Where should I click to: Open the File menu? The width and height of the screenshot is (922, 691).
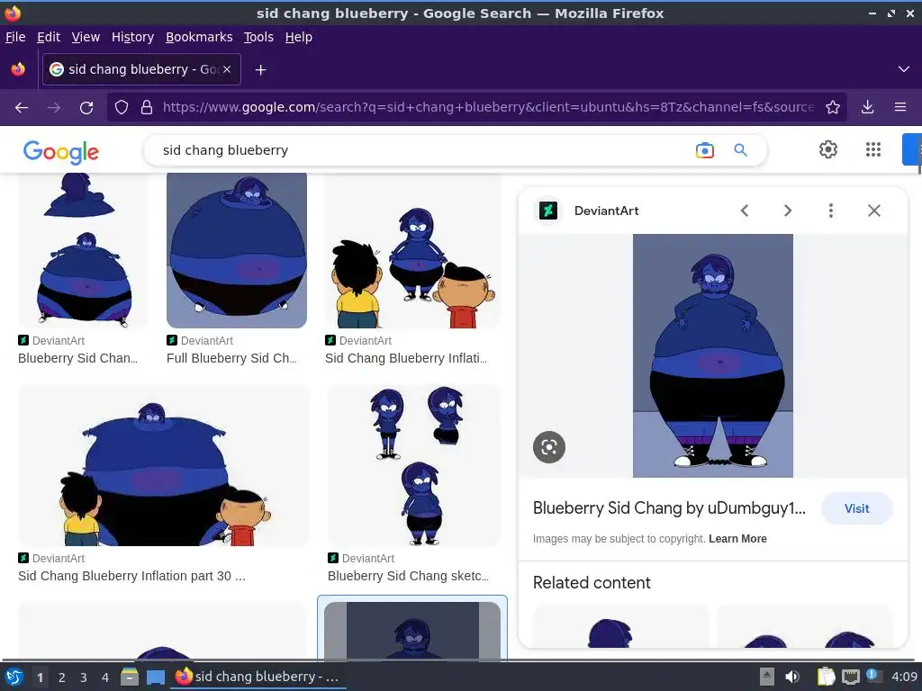click(15, 37)
